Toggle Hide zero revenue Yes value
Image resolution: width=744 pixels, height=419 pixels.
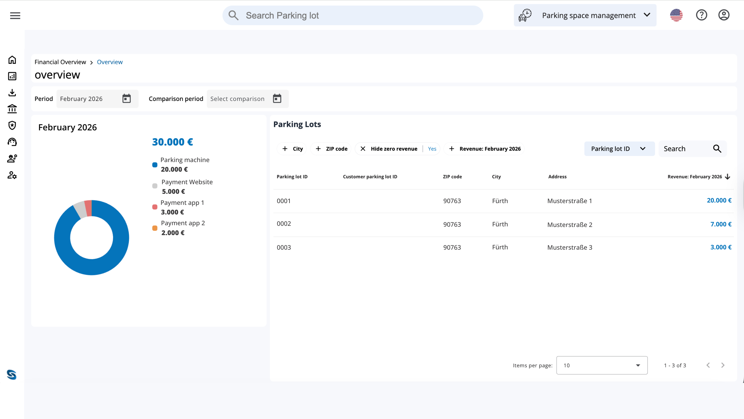click(432, 149)
